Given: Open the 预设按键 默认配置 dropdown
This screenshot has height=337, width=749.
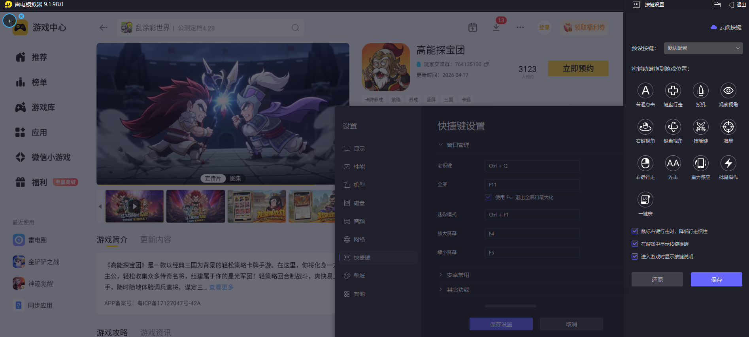Looking at the screenshot, I should click(x=703, y=48).
